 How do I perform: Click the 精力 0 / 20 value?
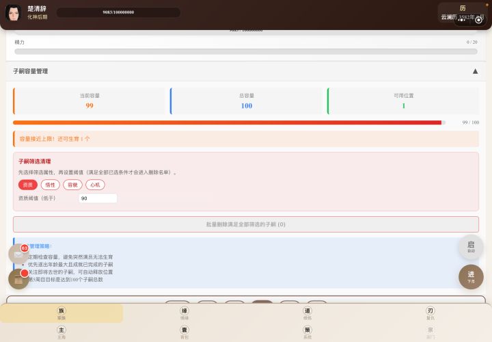pyautogui.click(x=471, y=42)
